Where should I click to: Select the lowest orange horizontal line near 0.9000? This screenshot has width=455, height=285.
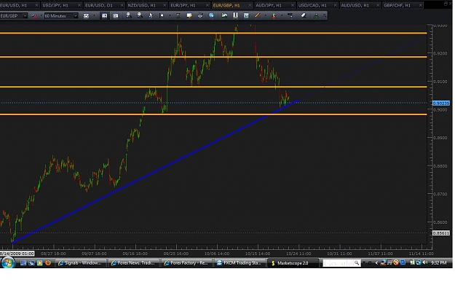(213, 114)
